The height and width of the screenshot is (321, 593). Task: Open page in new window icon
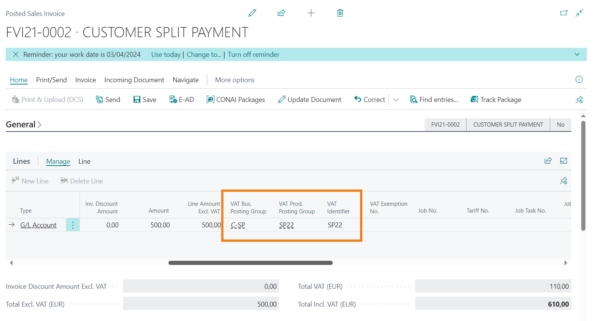point(564,13)
